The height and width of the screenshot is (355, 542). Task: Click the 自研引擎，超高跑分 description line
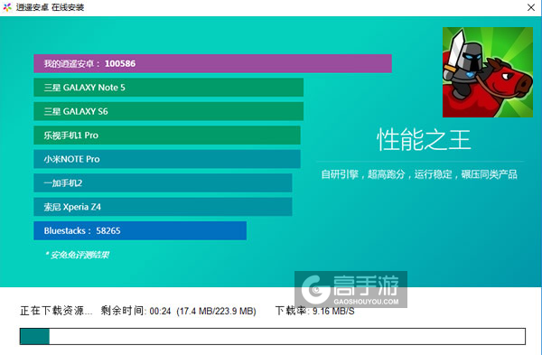pyautogui.click(x=419, y=174)
